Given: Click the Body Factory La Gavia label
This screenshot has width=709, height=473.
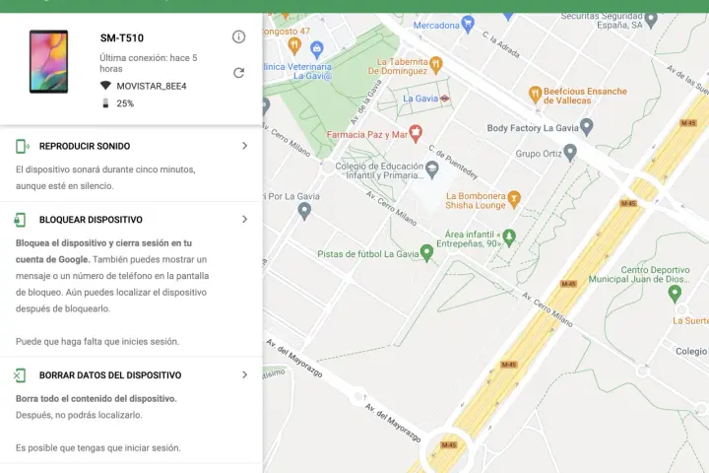Looking at the screenshot, I should pyautogui.click(x=533, y=128).
